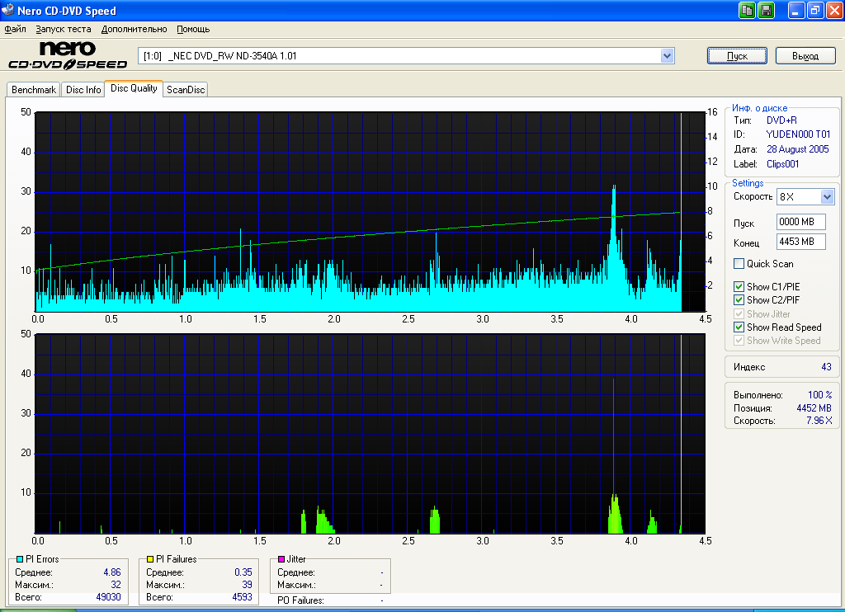Click the Nero app icon in title bar

8,11
